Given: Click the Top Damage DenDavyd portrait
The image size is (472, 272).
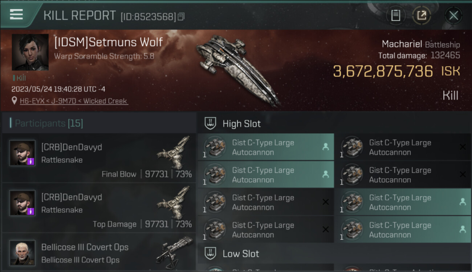Looking at the screenshot, I should click(22, 203).
